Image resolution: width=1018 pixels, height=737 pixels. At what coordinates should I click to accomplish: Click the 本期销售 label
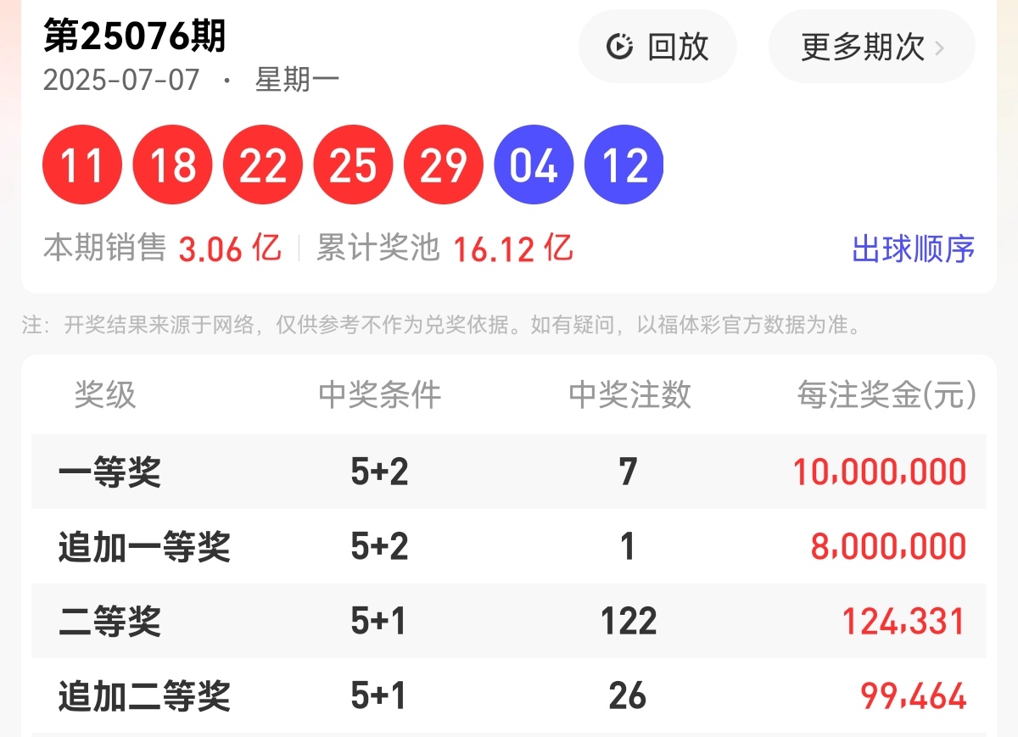click(x=104, y=248)
